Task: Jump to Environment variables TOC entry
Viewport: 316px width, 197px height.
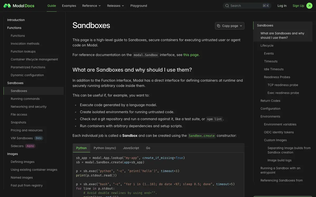Action: [280, 124]
